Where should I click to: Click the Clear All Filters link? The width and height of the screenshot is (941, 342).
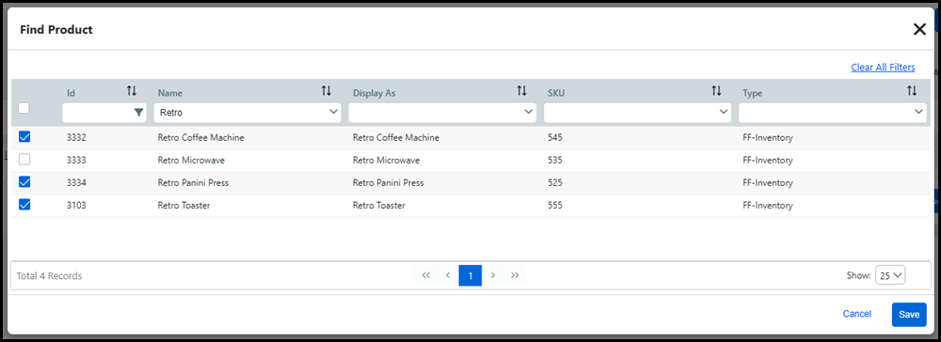pyautogui.click(x=883, y=67)
